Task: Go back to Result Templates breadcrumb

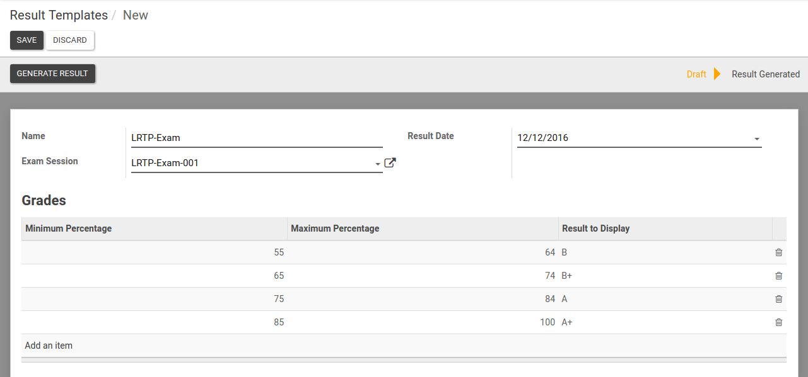Action: click(x=59, y=15)
